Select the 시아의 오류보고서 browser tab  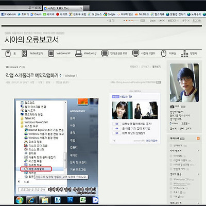pos(63,8)
